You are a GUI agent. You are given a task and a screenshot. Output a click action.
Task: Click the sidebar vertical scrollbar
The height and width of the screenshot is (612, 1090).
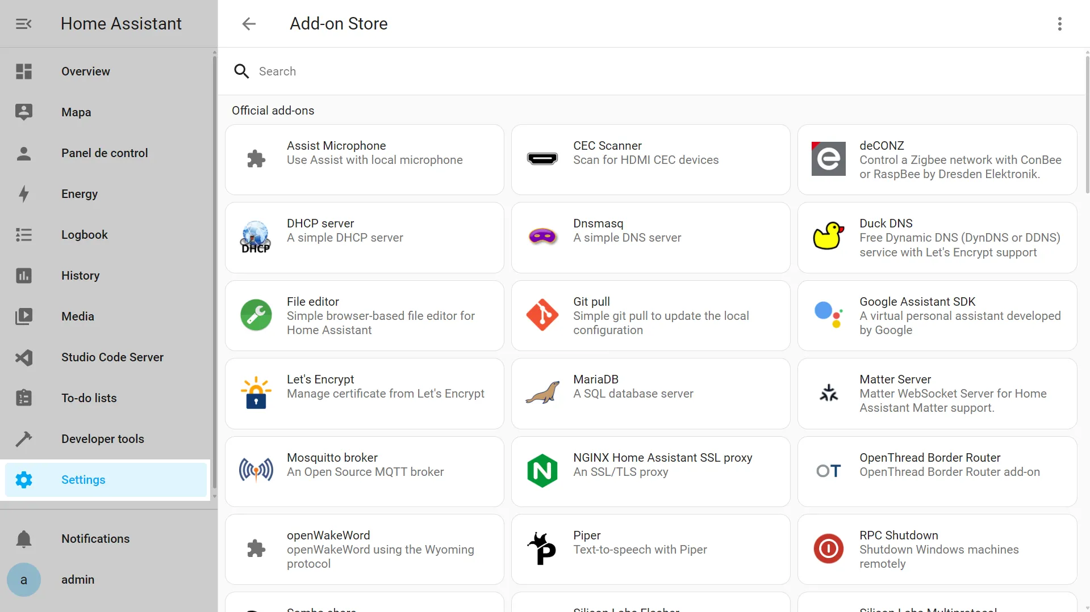(214, 272)
